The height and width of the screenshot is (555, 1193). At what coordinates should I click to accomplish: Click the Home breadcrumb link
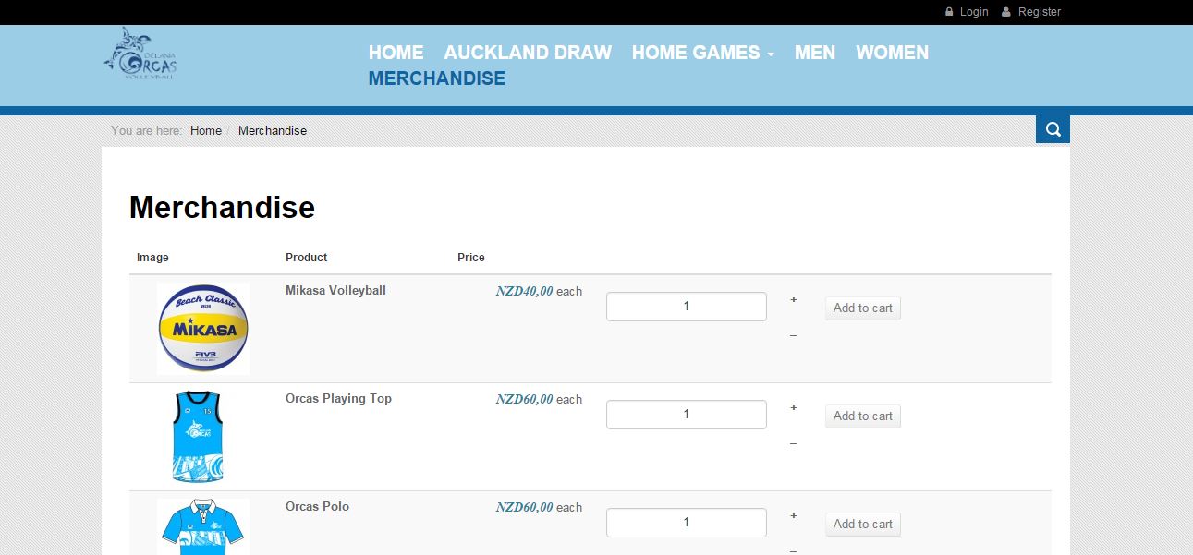coord(206,130)
